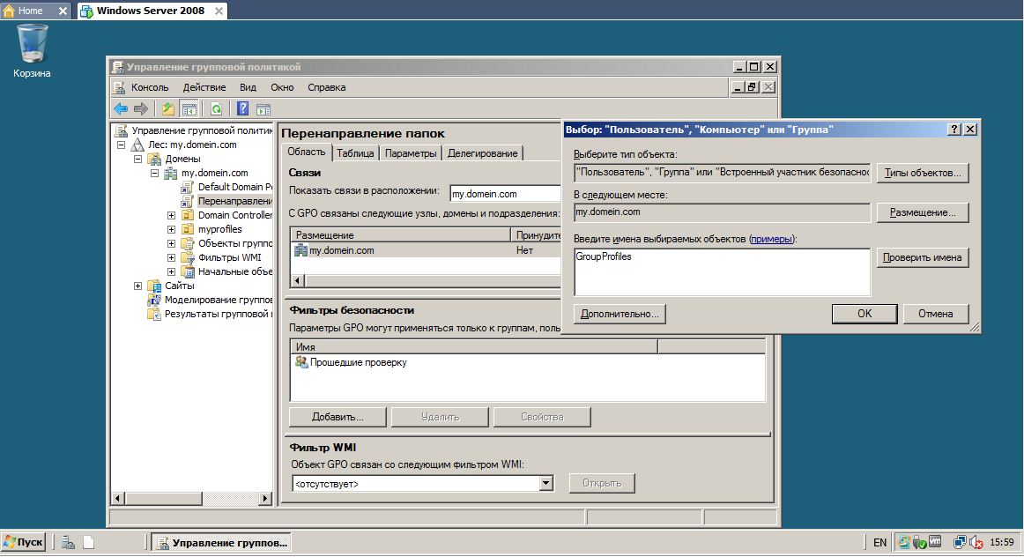
Task: Toggle the show/hide console tree icon
Action: (189, 109)
